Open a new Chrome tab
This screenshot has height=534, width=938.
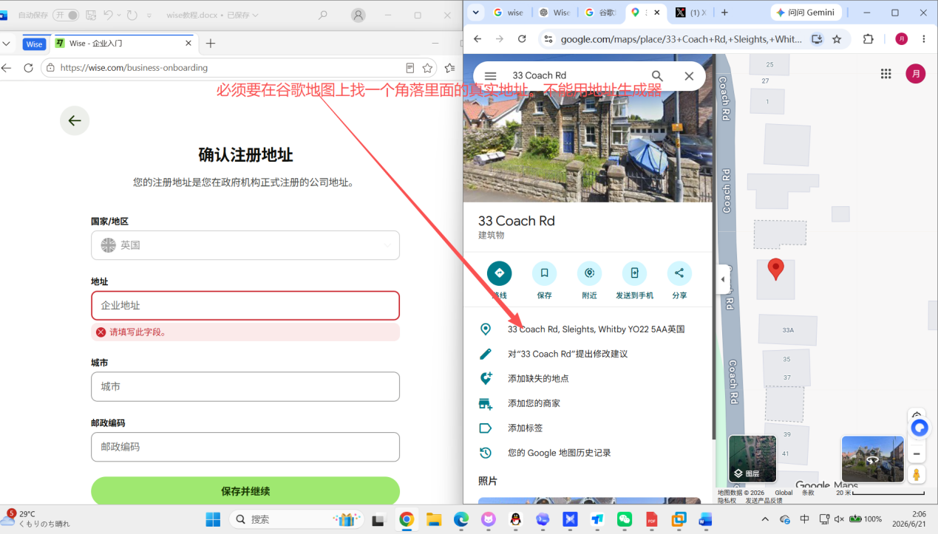click(x=724, y=13)
